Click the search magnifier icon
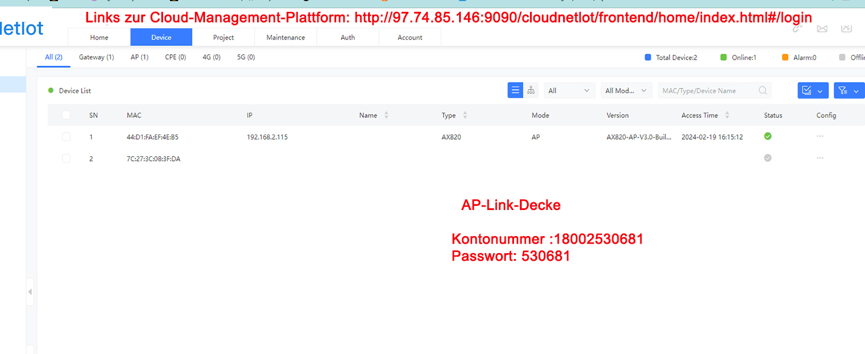This screenshot has width=865, height=354. pos(763,91)
